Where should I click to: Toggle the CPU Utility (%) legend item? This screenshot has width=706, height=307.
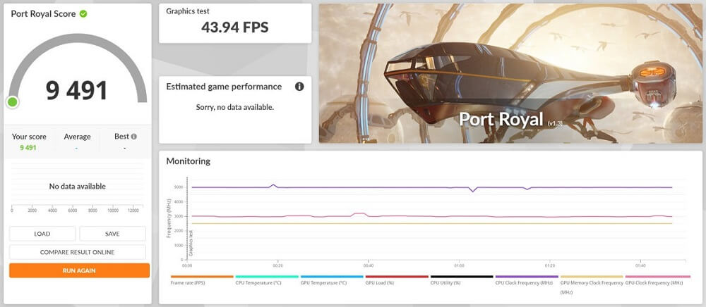462,280
